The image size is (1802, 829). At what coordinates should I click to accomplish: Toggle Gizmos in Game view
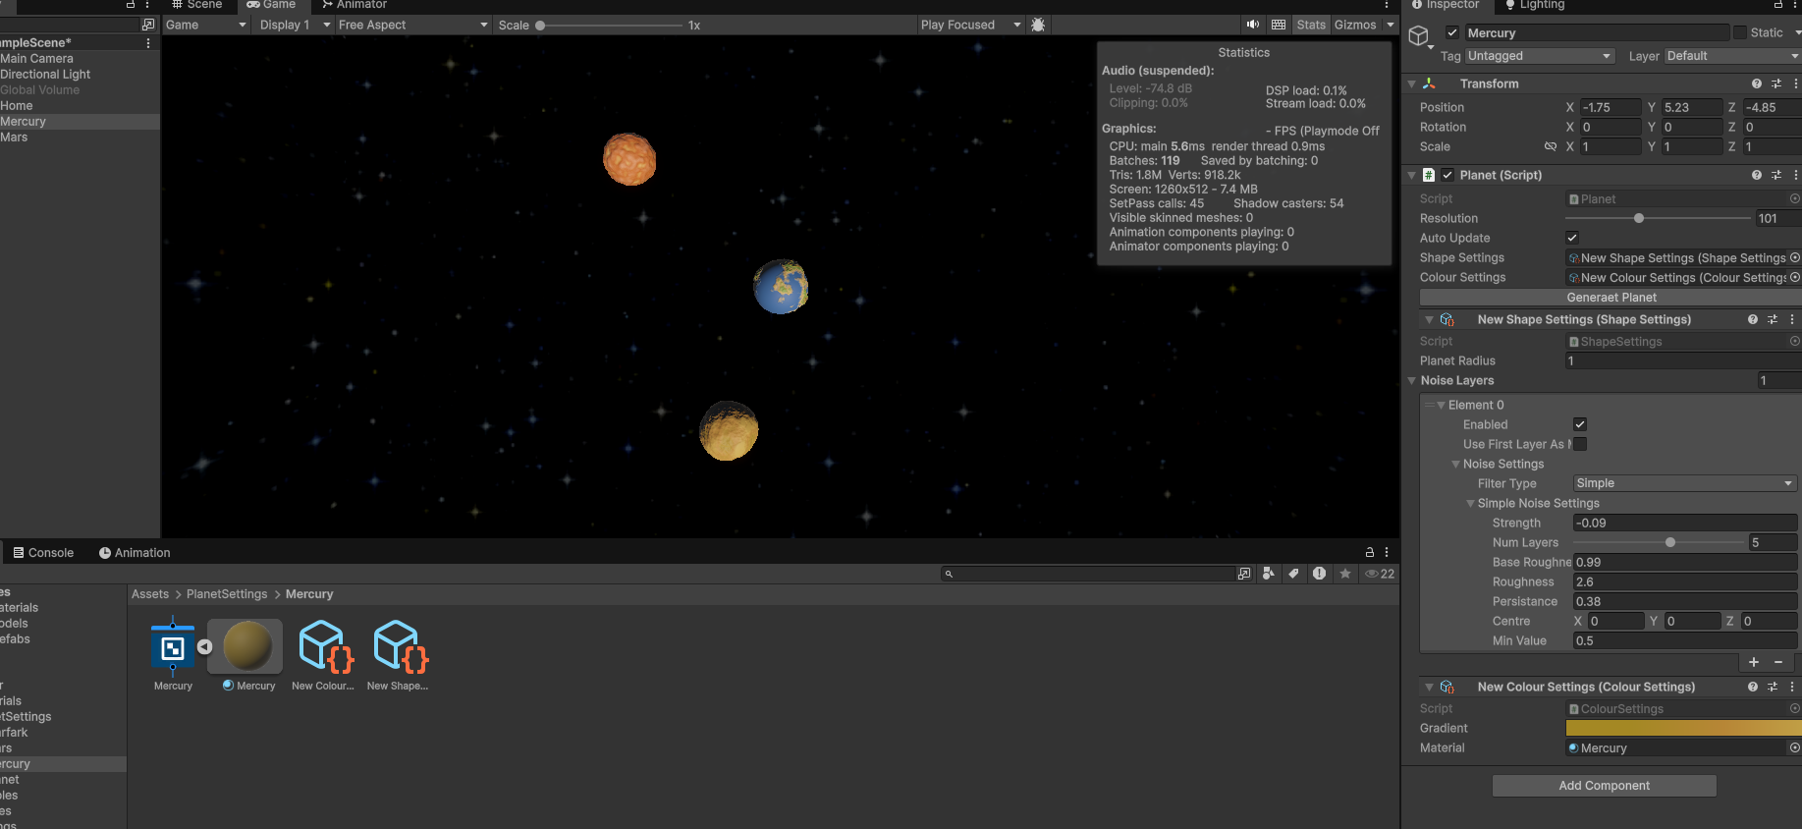pyautogui.click(x=1355, y=25)
